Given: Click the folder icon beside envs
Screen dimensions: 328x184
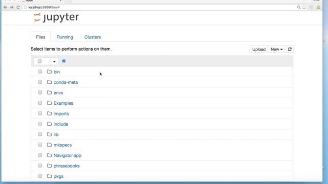Looking at the screenshot, I should tap(49, 93).
